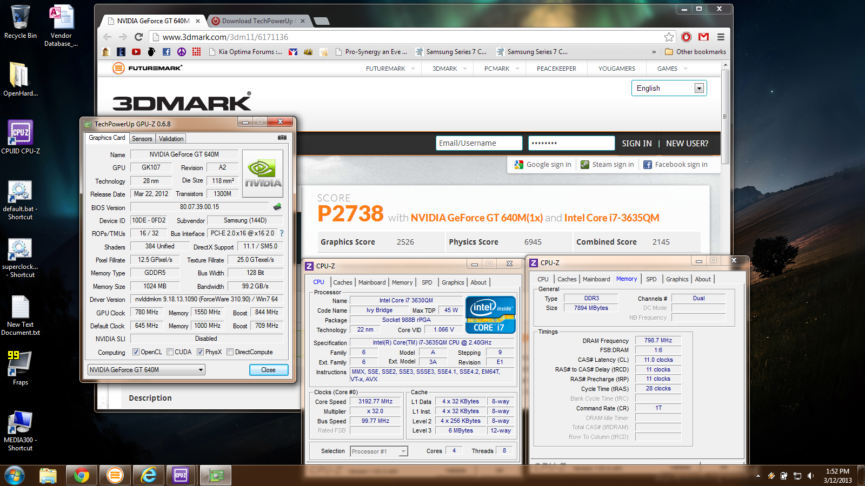Viewport: 865px width, 486px height.
Task: Open MEDIA300 shortcut on desktop
Action: 20,430
